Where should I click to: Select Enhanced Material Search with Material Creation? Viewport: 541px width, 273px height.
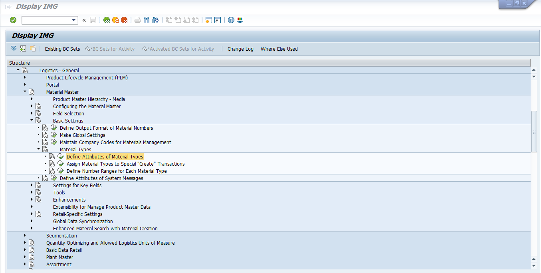(105, 228)
